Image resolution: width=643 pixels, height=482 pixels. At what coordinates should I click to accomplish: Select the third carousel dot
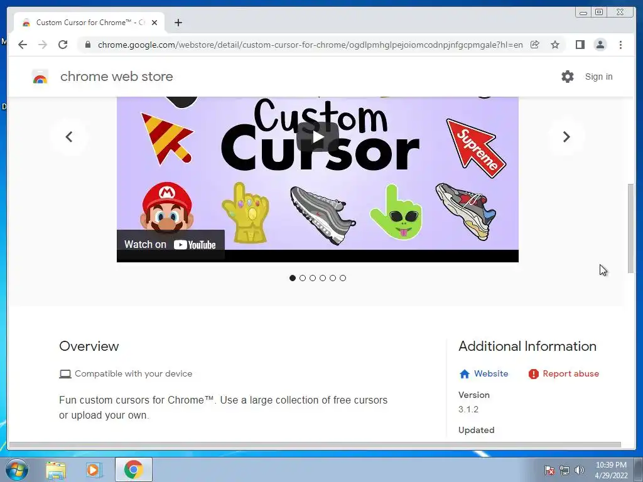313,278
